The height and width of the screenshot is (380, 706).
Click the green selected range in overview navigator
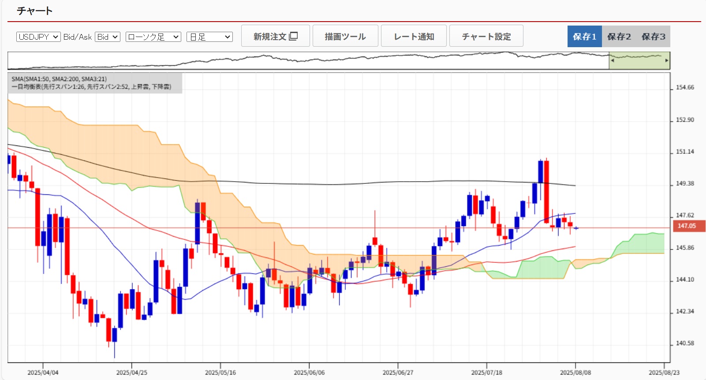pos(639,60)
